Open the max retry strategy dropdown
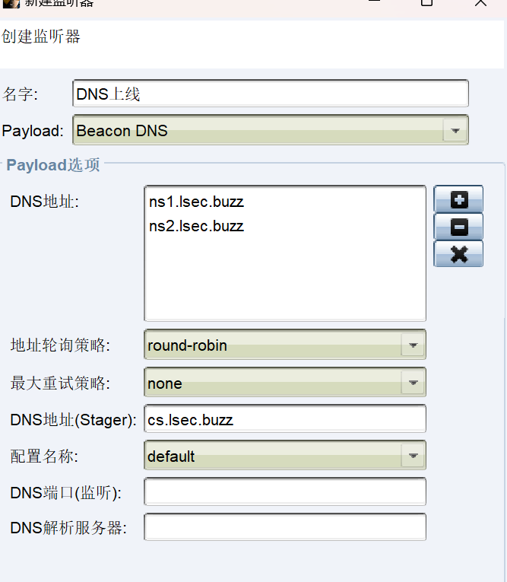The image size is (507, 582). (x=412, y=383)
